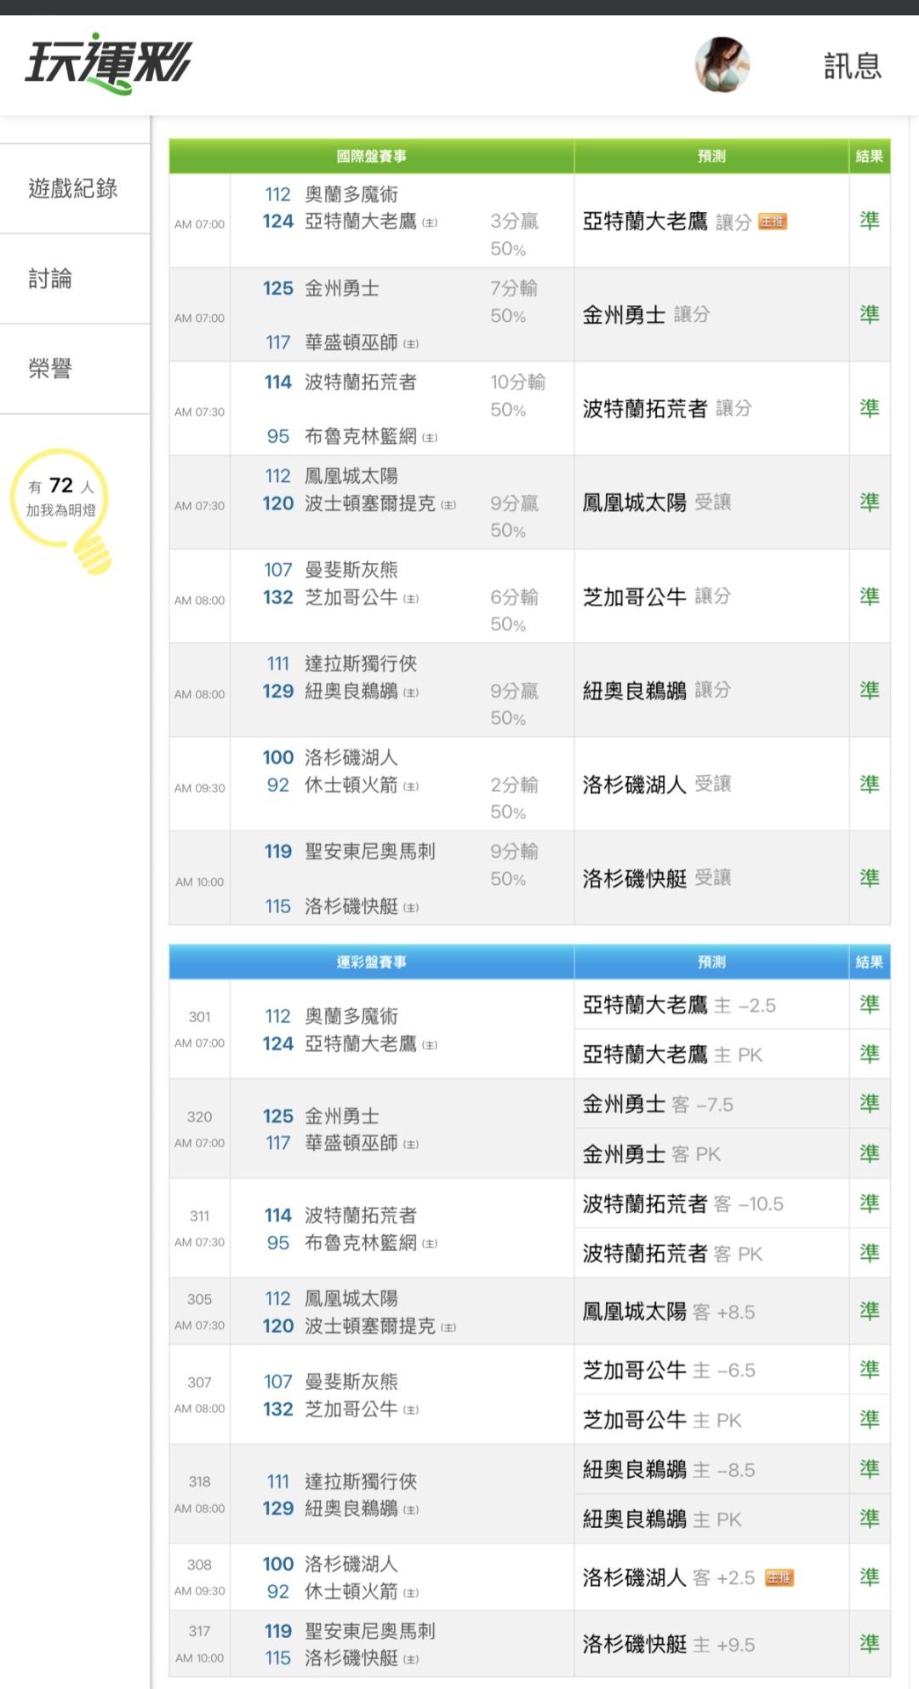Open the 遊戲紀錄 sidebar tab
The height and width of the screenshot is (1689, 919).
tap(73, 188)
